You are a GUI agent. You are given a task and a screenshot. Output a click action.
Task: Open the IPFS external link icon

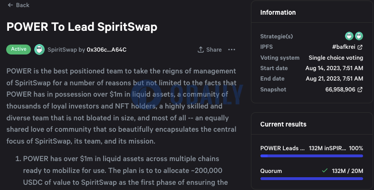tap(360, 47)
